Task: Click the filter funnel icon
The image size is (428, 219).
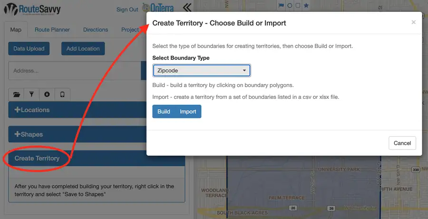Action: (32, 95)
